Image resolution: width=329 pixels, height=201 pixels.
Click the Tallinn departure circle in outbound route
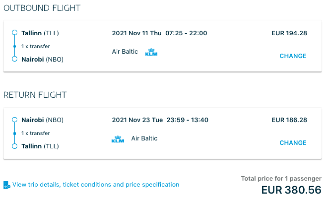click(x=14, y=33)
